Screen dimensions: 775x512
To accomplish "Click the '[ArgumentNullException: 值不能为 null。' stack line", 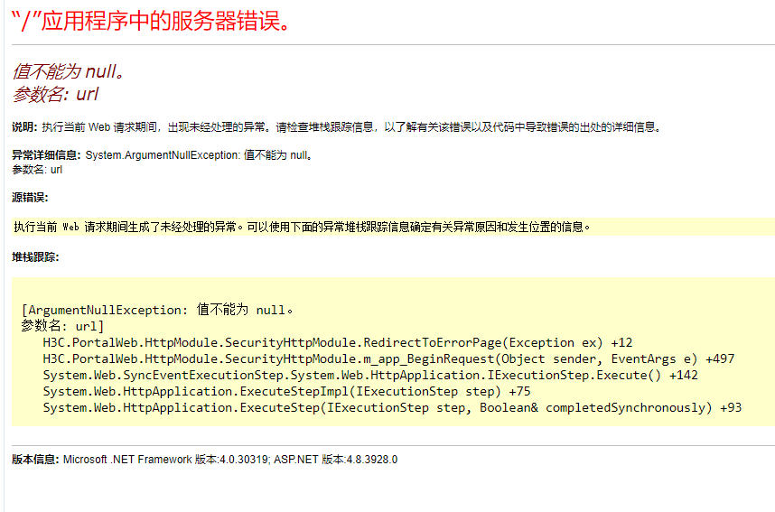I will pyautogui.click(x=158, y=310).
